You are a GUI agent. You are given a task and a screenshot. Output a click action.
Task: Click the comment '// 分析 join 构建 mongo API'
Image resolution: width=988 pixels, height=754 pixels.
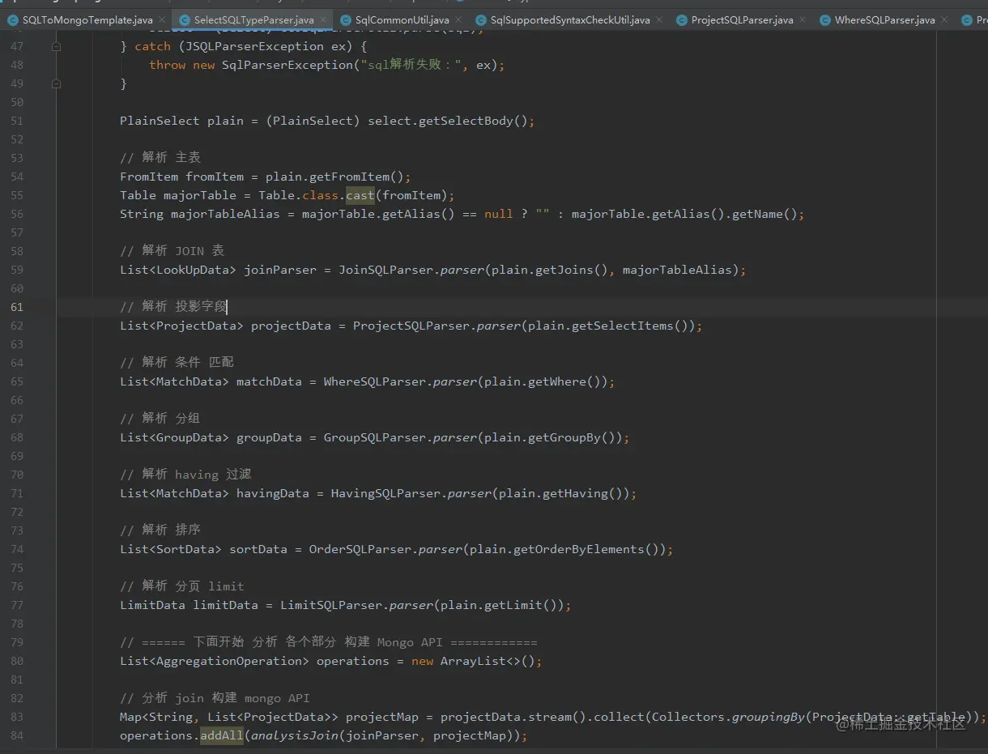[215, 698]
